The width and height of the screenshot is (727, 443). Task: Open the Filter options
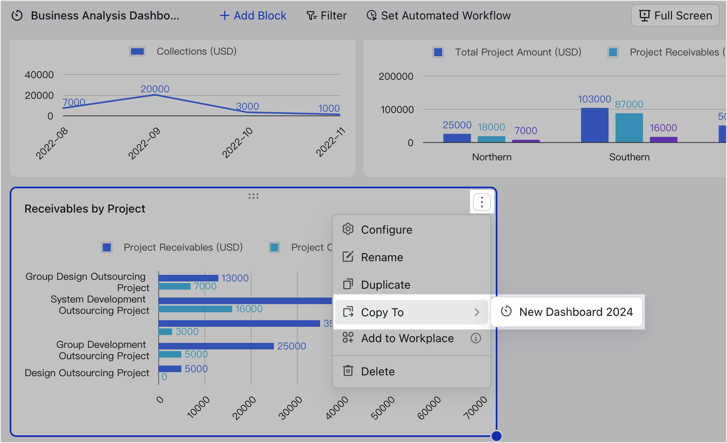pos(327,16)
